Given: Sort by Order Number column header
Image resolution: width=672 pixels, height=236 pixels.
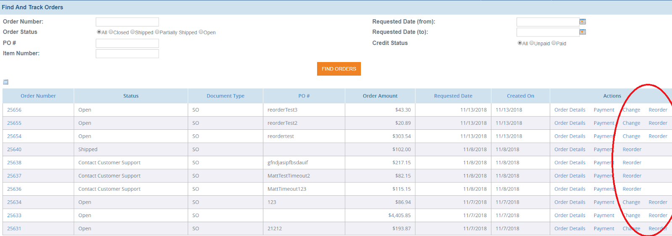Looking at the screenshot, I should [38, 96].
